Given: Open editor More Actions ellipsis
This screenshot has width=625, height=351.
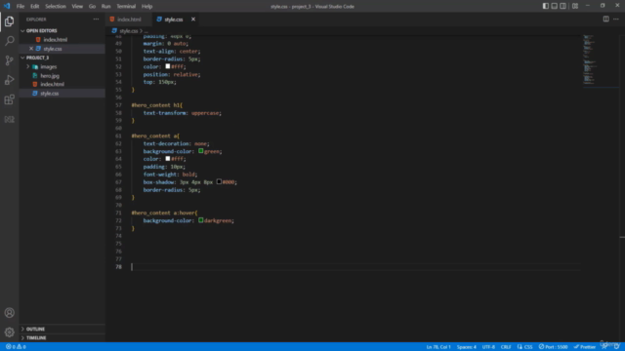Looking at the screenshot, I should 616,19.
